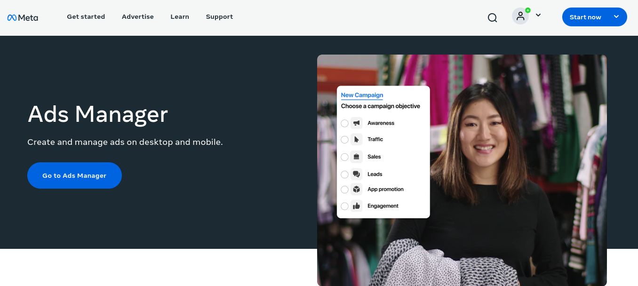The height and width of the screenshot is (286, 638).
Task: Expand the account chevron beside the avatar
Action: click(x=538, y=15)
